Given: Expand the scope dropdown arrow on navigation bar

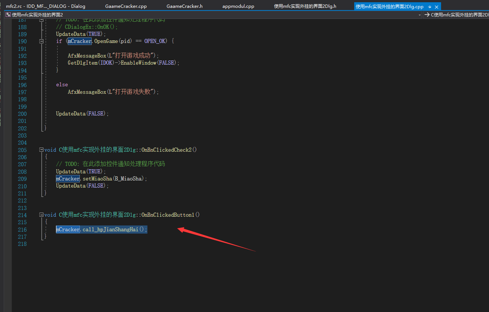Looking at the screenshot, I should (x=420, y=15).
